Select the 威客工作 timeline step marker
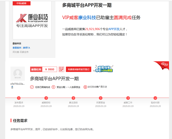Viewport: 172px width, 139px height. (x=128, y=98)
